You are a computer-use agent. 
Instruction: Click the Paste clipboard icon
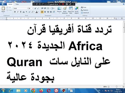pos(3,9)
